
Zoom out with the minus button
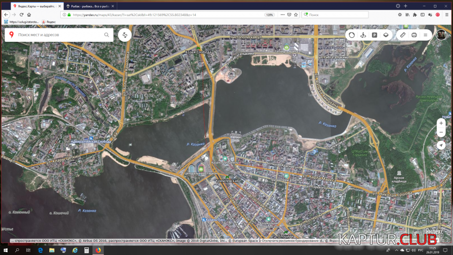[x=441, y=133]
